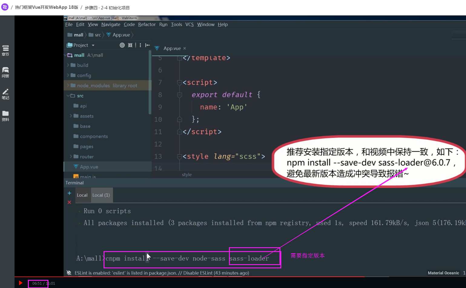Open the materials (资料) sidebar icon
Image resolution: width=466 pixels, height=288 pixels.
[5, 116]
